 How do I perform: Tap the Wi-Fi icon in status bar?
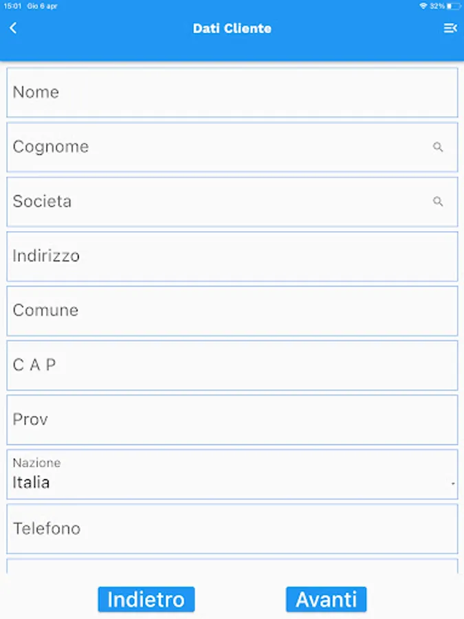click(423, 6)
